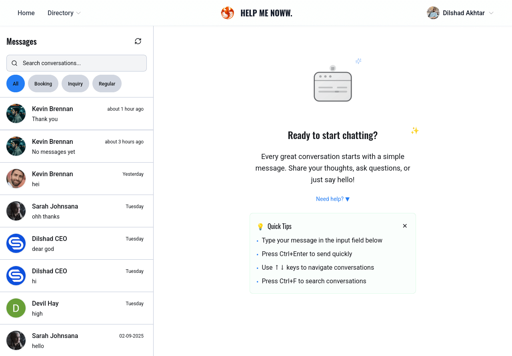This screenshot has width=512, height=356.
Task: Filter conversations by Booking
Action: [43, 84]
